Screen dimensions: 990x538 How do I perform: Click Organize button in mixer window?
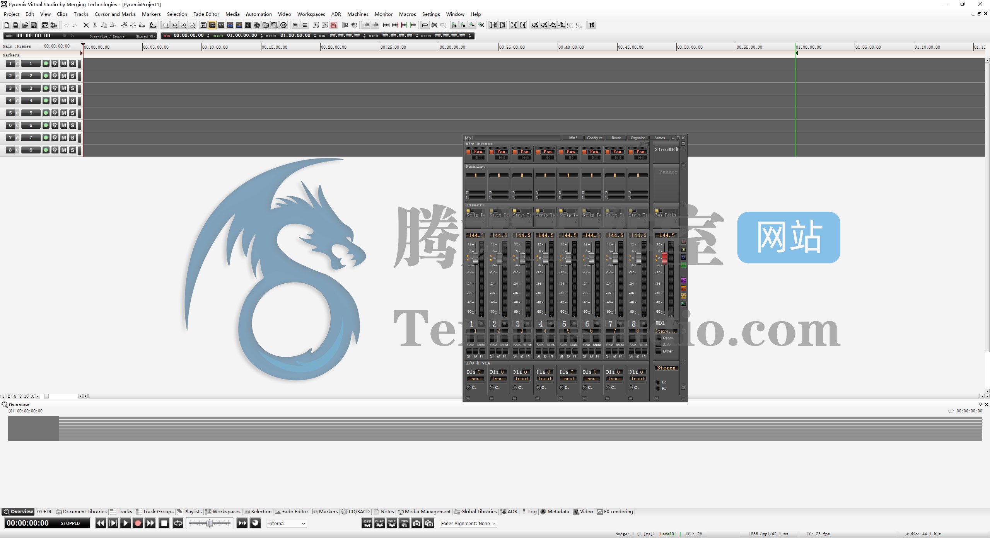pyautogui.click(x=638, y=138)
